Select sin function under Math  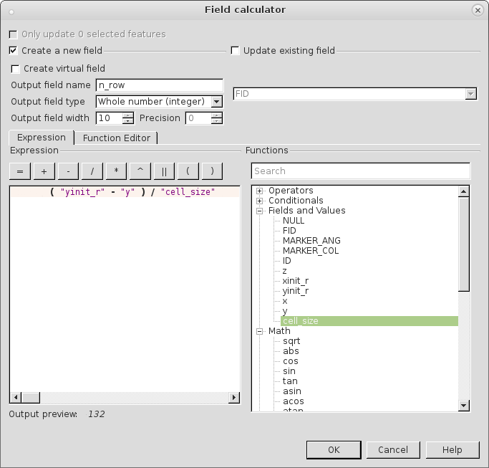(x=289, y=371)
